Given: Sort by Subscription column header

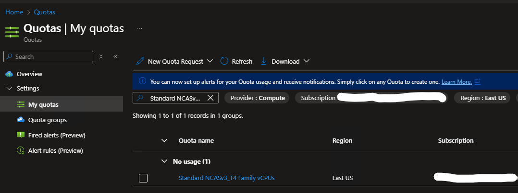Looking at the screenshot, I should [x=456, y=141].
